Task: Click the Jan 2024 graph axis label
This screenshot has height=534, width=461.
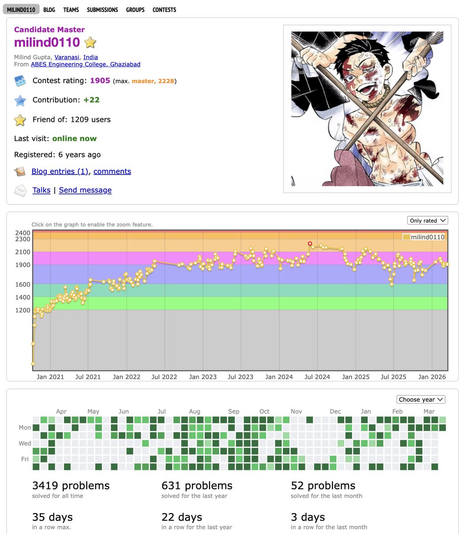Action: click(279, 377)
